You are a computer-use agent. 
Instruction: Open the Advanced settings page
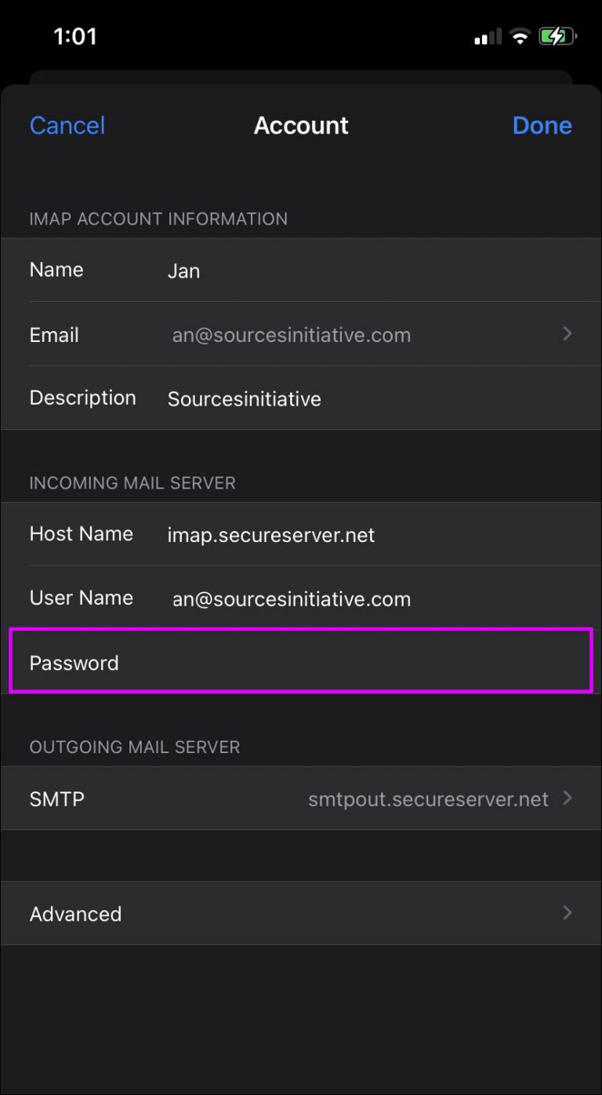[301, 913]
